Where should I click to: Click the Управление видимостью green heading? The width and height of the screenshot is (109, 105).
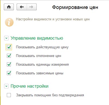tap(37, 38)
